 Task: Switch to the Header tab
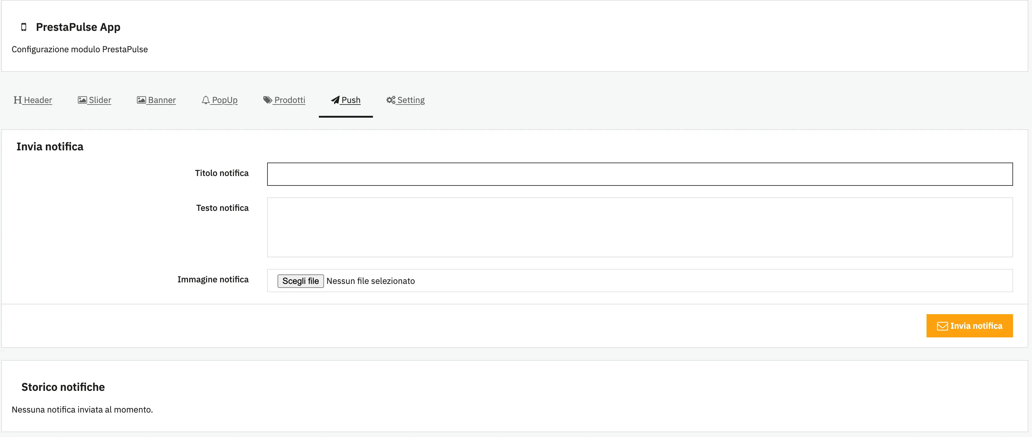click(37, 100)
